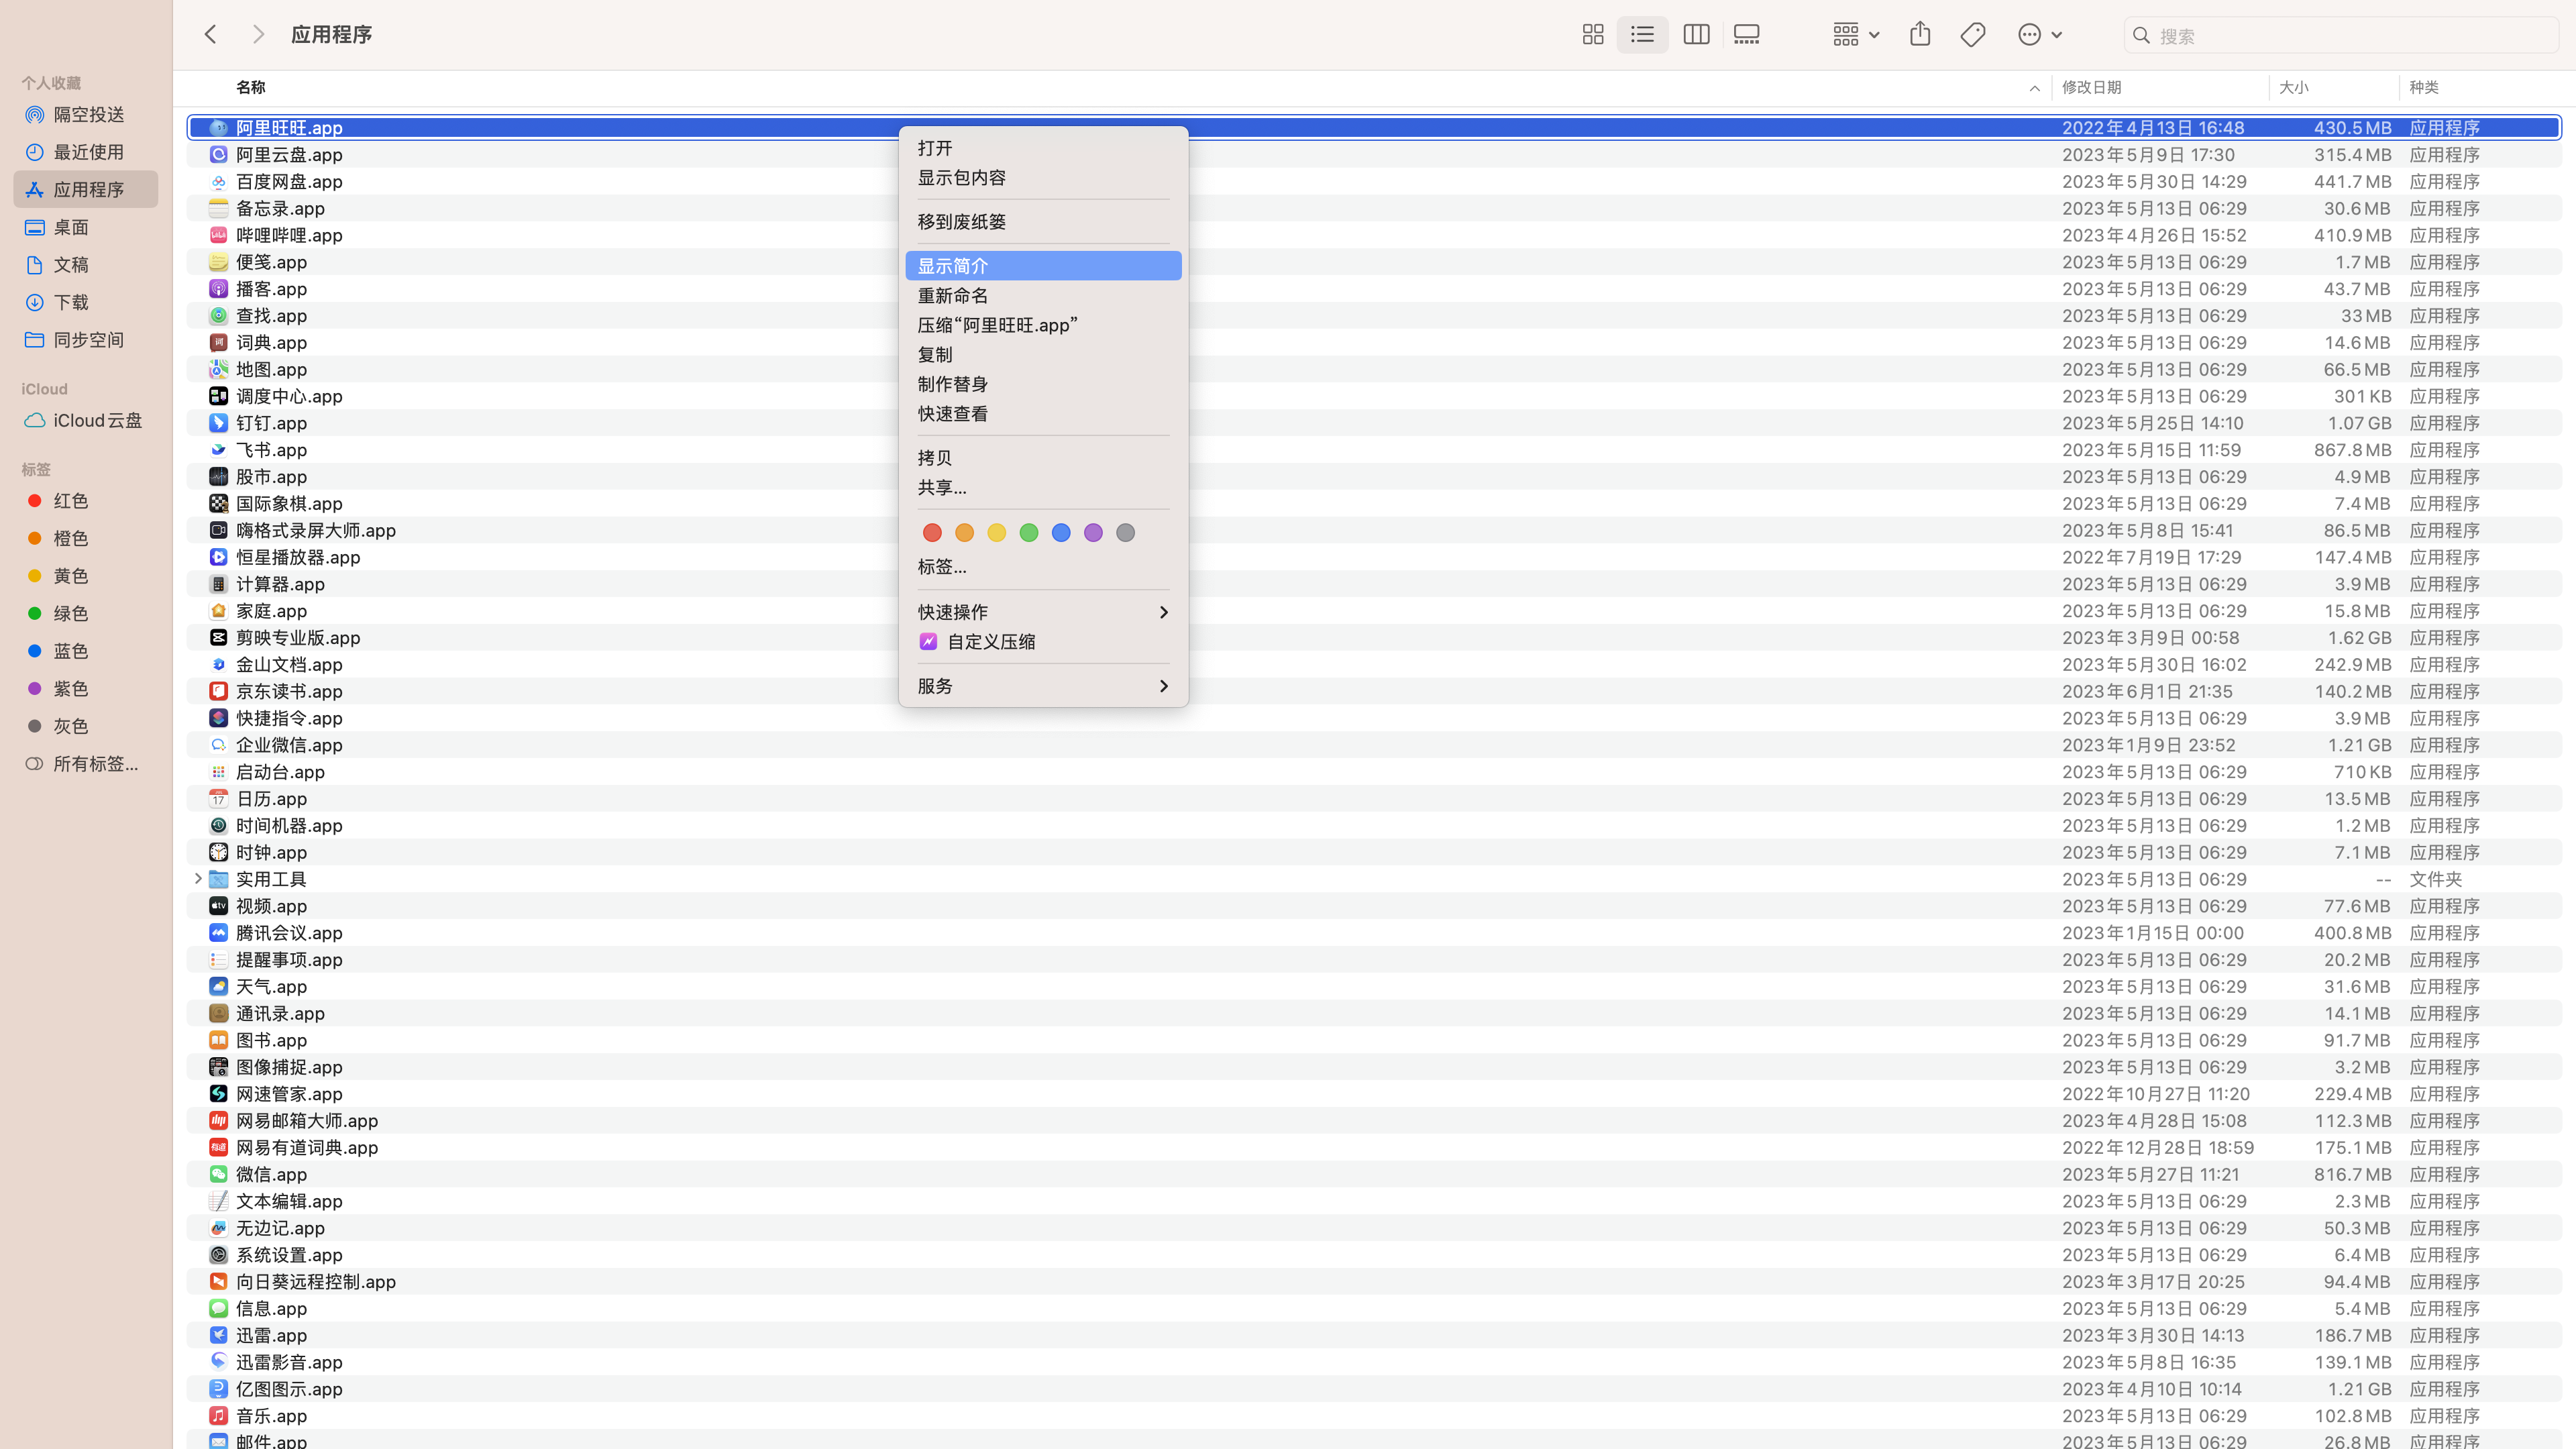The height and width of the screenshot is (1449, 2576).
Task: Choose 快速查看 in context menu
Action: coord(1043,414)
